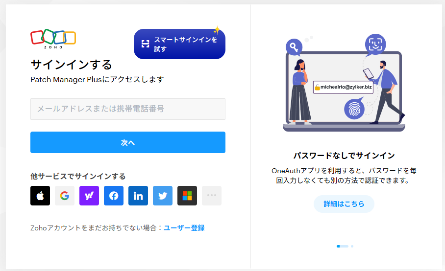
Task: Select the first carousel indicator
Action: [342, 247]
